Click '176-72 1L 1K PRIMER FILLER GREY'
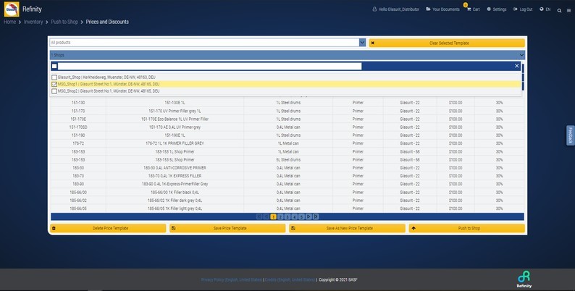 [x=175, y=143]
